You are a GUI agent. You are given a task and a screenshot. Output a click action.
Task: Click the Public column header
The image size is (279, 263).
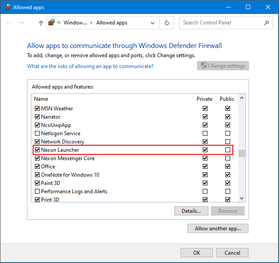pyautogui.click(x=227, y=99)
